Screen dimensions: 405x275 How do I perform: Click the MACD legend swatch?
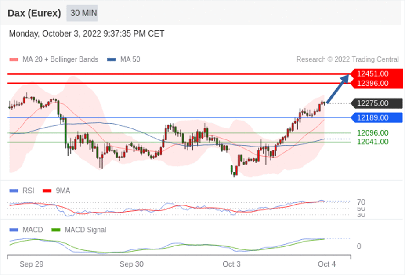[x=14, y=230]
